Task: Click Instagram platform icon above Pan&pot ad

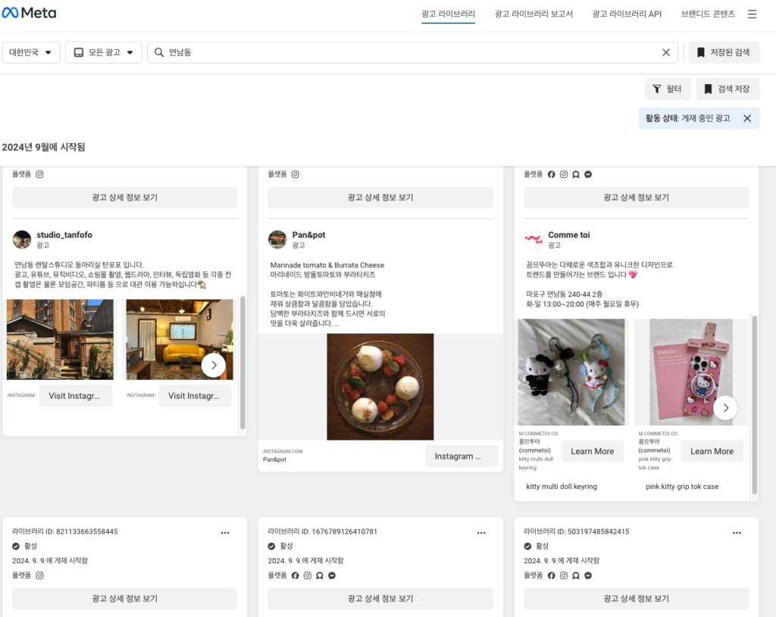Action: (295, 174)
